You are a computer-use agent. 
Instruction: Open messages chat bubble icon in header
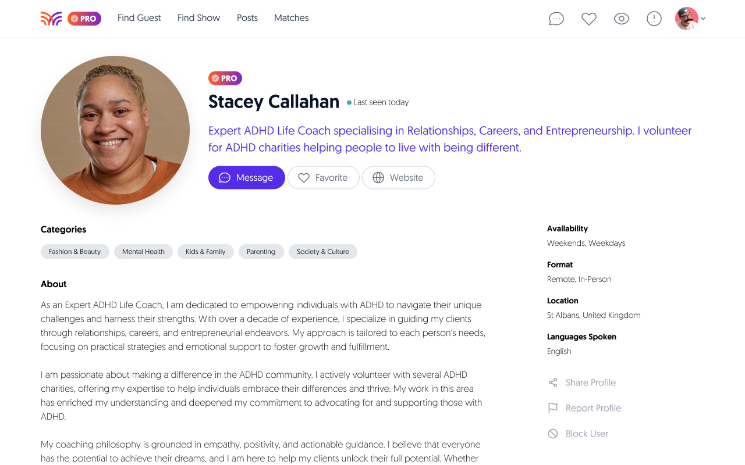coord(556,19)
